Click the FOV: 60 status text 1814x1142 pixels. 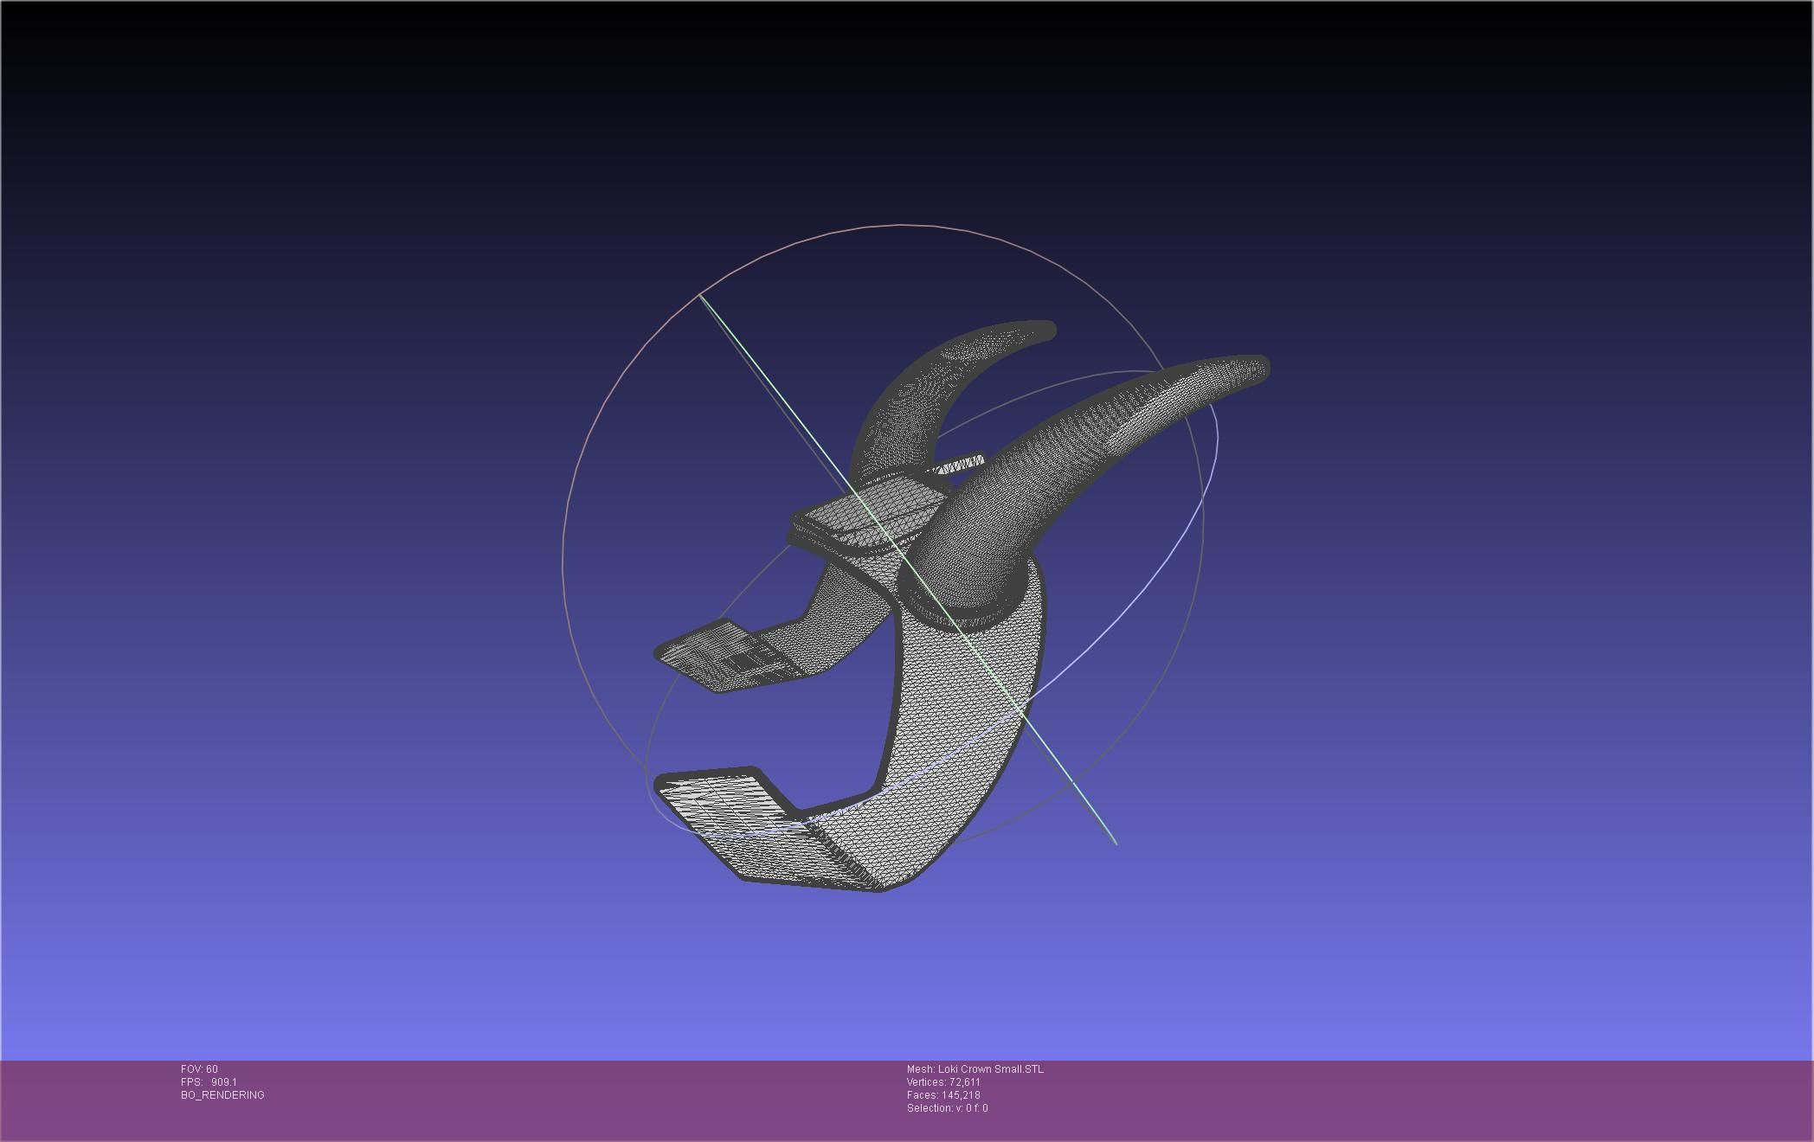pyautogui.click(x=199, y=1069)
